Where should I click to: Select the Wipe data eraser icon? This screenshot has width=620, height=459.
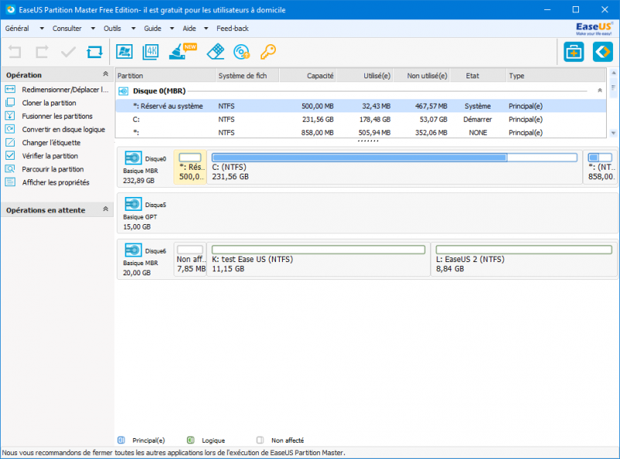pyautogui.click(x=215, y=52)
